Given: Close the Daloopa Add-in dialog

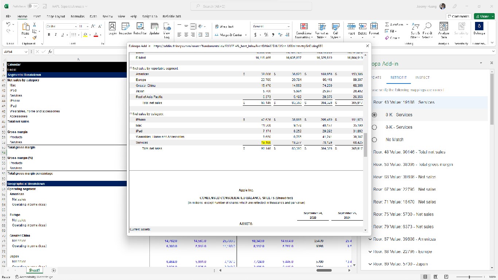Looking at the screenshot, I should point(367,46).
